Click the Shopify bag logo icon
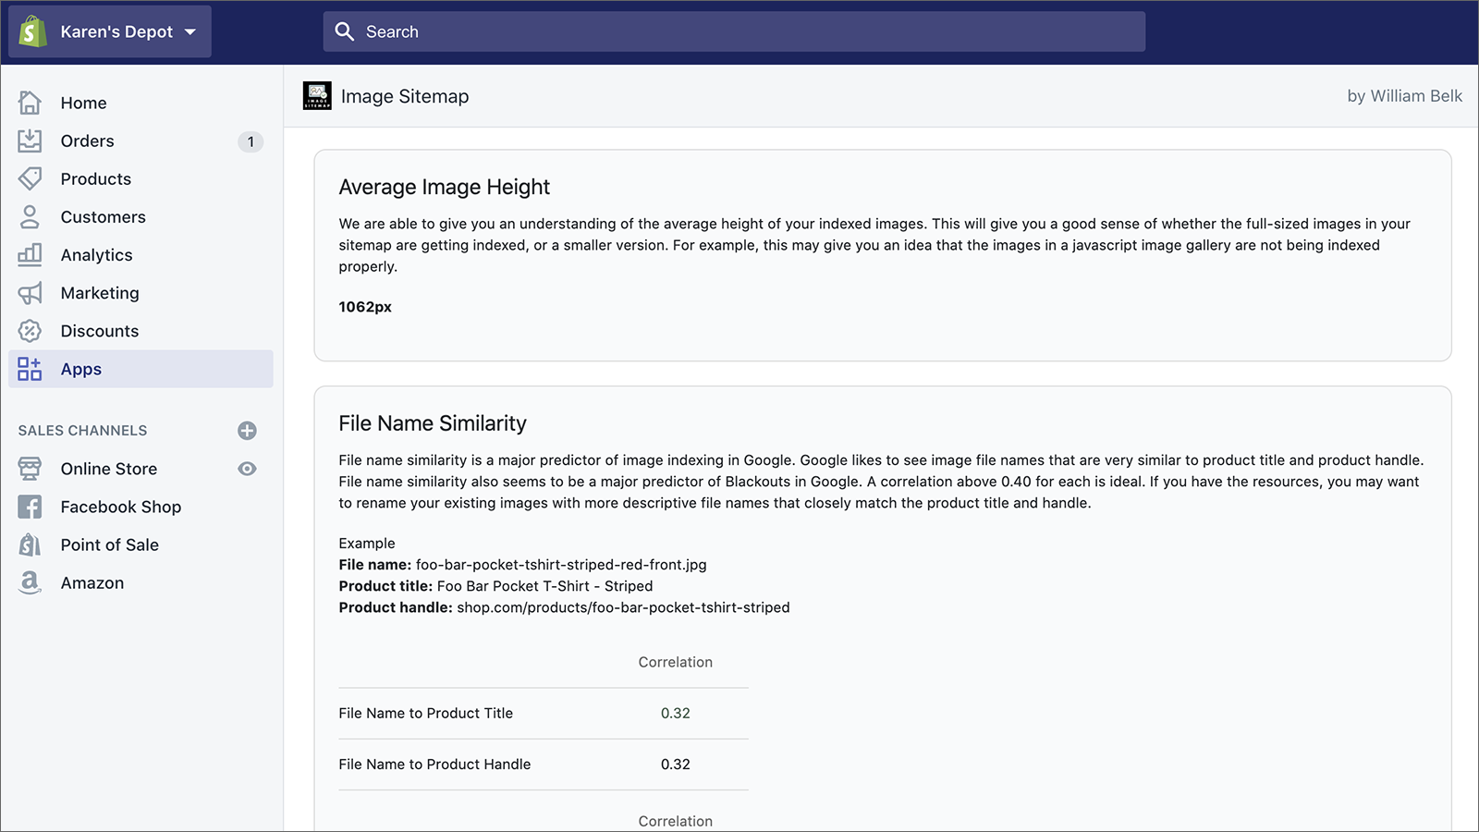This screenshot has height=832, width=1479. [x=33, y=31]
